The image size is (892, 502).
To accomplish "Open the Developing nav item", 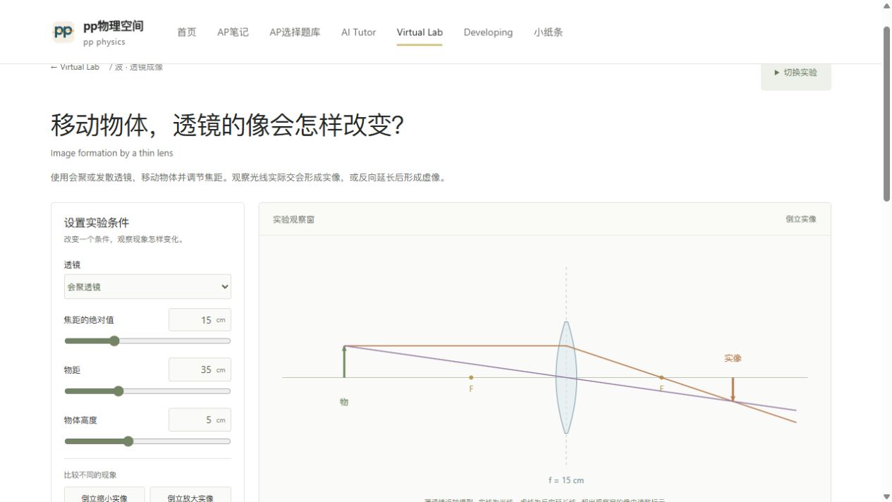I will pos(488,32).
